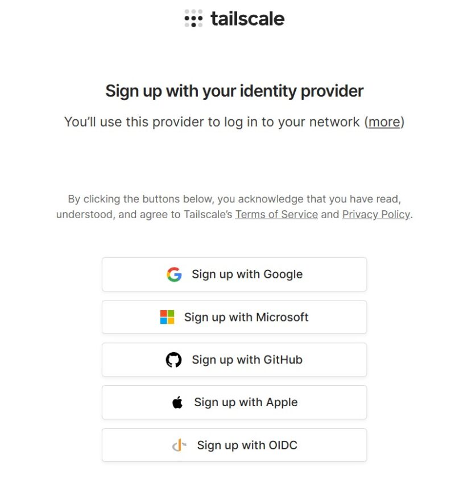Screen dimensions: 455x484
Task: Choose Sign up with Google
Action: [x=234, y=274]
